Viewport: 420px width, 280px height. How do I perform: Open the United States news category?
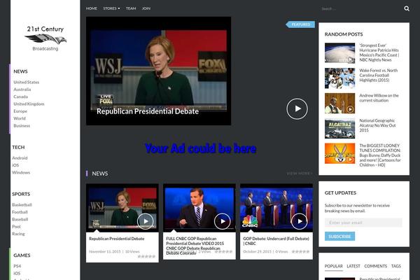tap(27, 83)
